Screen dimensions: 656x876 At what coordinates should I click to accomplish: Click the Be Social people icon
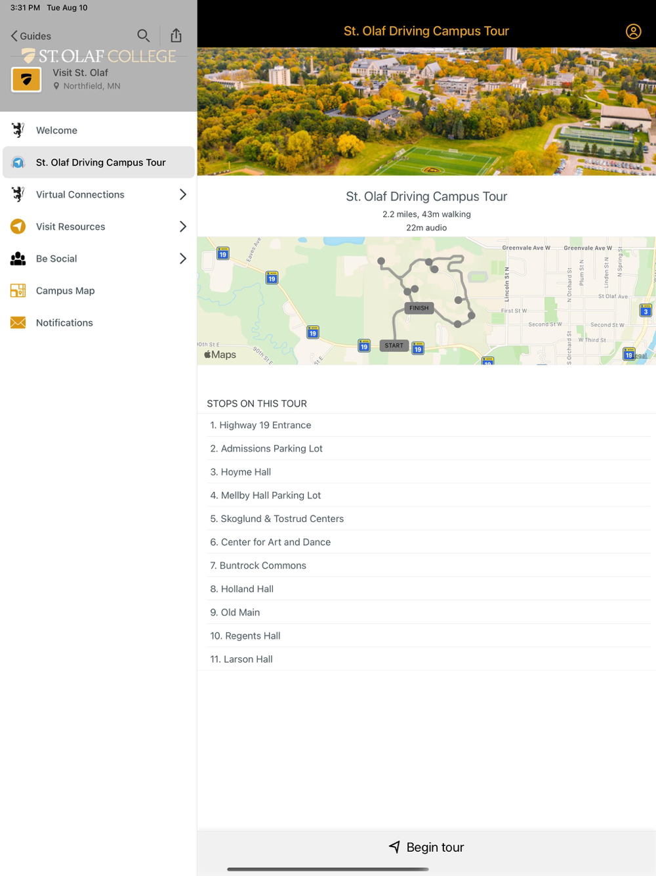[x=18, y=259]
